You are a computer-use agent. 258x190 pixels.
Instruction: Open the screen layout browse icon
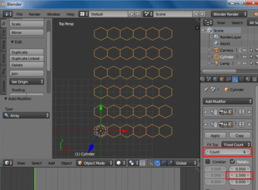[84, 14]
